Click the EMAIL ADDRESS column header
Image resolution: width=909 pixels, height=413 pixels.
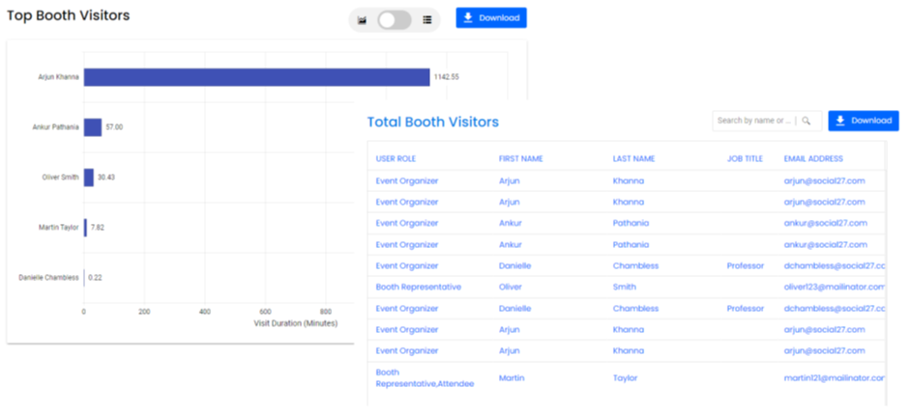pos(813,158)
